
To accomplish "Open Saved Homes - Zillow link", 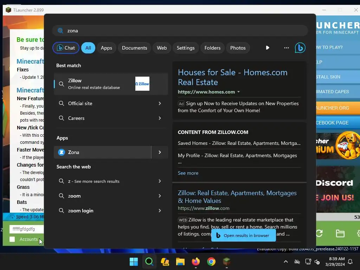I will coord(239,143).
